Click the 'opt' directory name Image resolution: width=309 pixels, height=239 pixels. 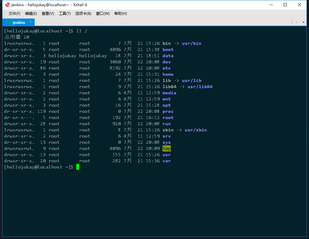click(x=167, y=105)
